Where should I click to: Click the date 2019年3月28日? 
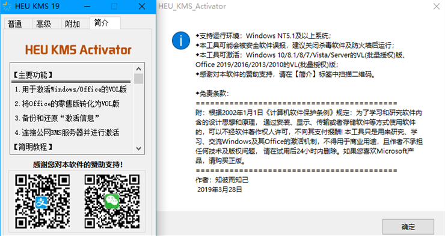click(219, 190)
